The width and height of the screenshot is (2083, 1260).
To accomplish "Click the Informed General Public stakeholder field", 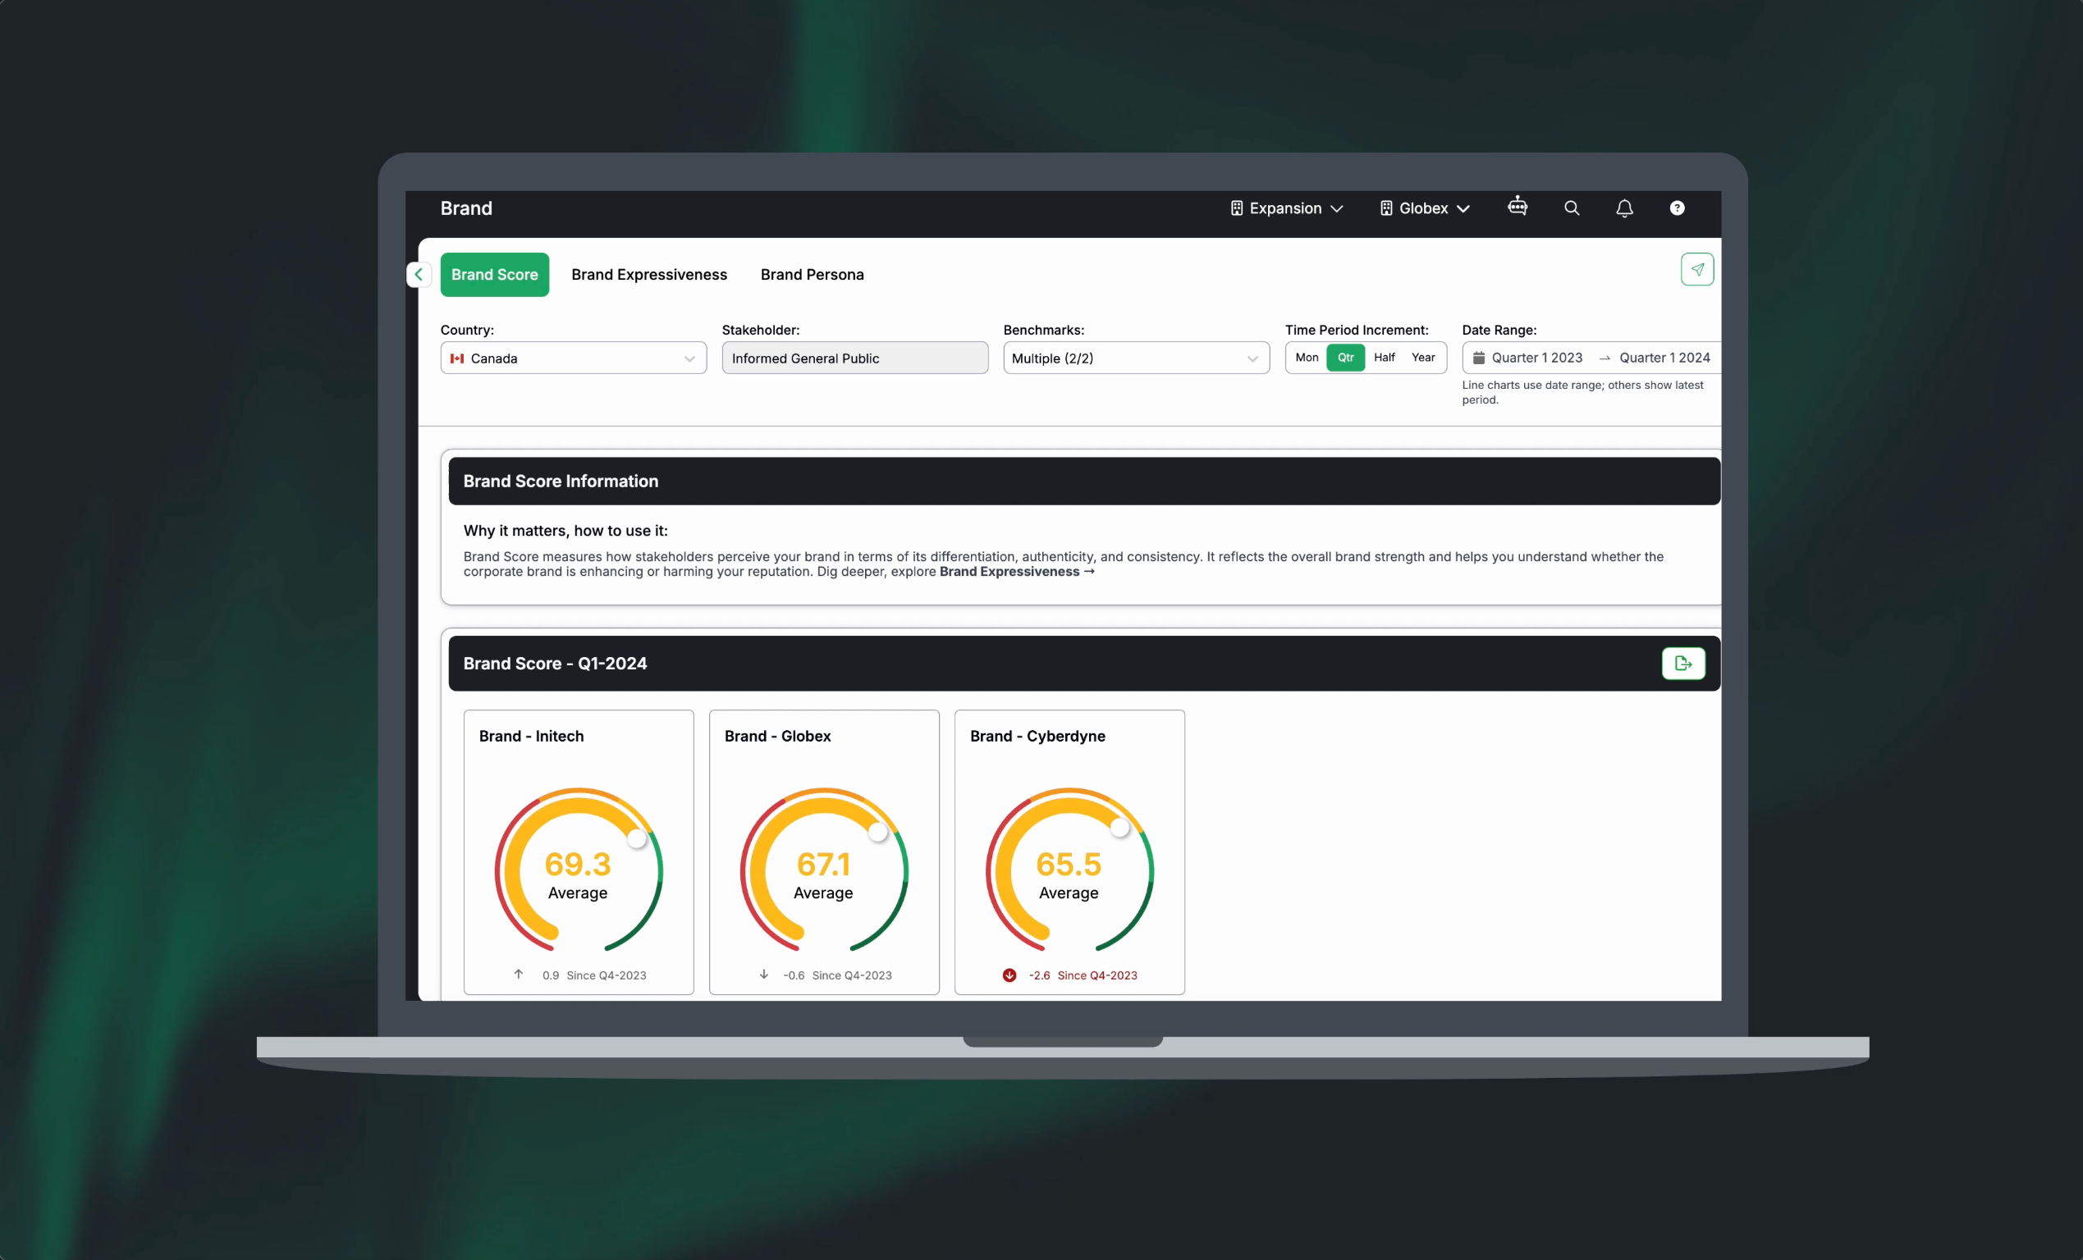I will pos(854,358).
